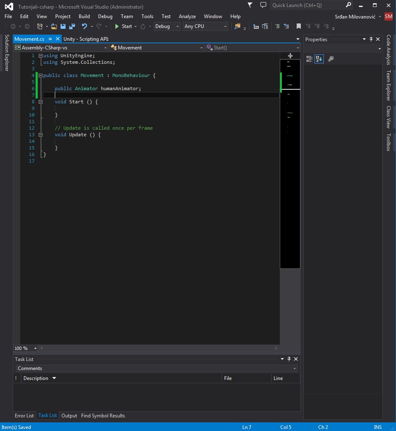Click the comment out selected lines icon

click(277, 26)
